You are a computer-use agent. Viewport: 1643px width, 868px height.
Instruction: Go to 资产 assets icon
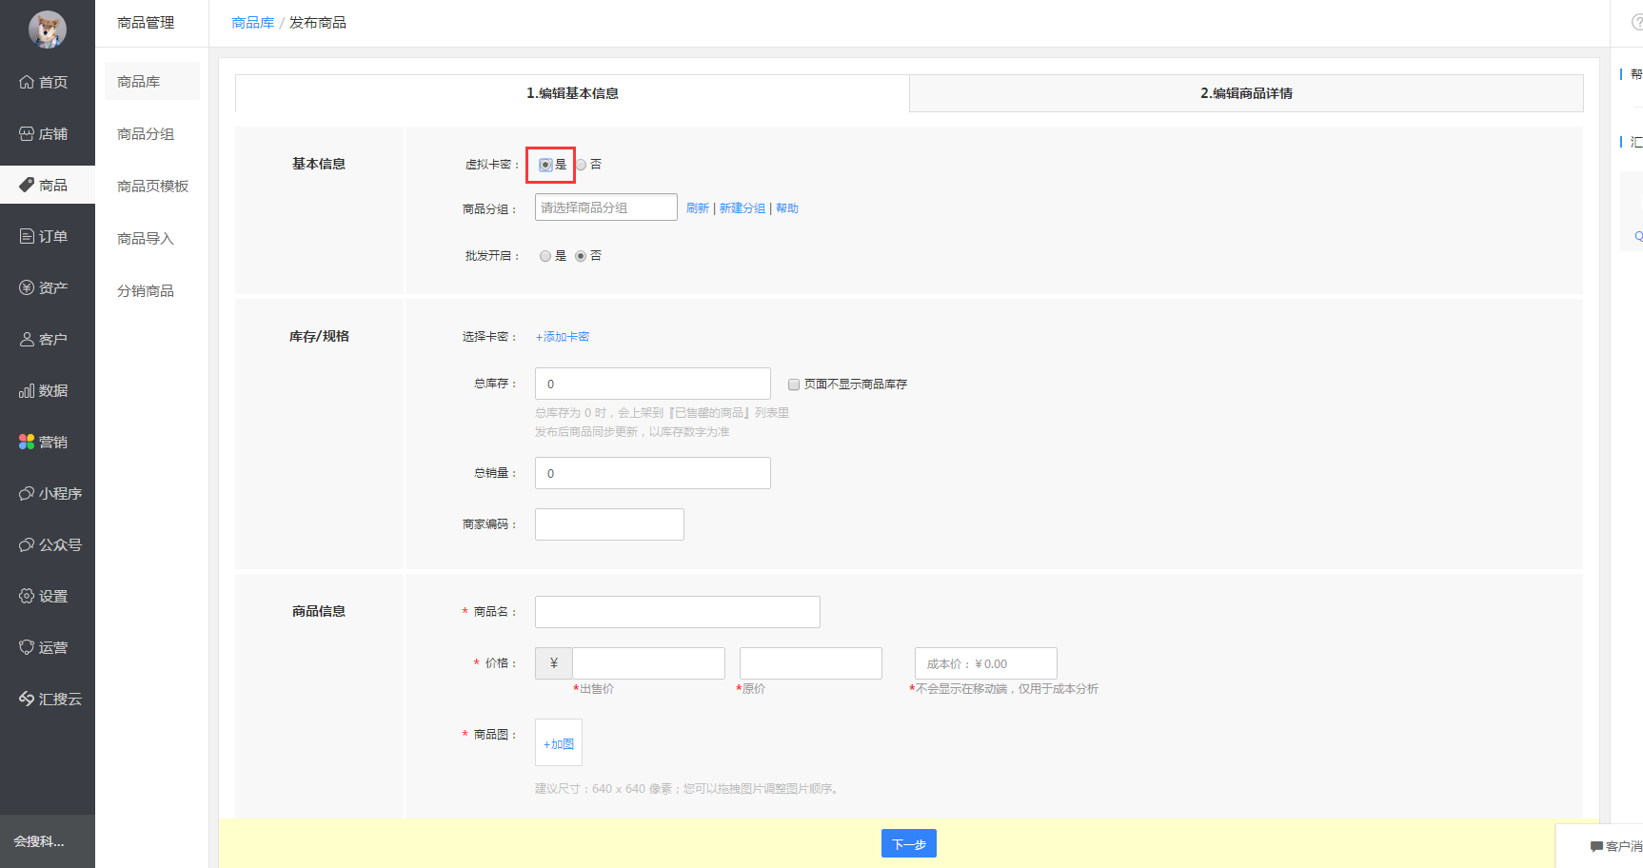(x=27, y=288)
